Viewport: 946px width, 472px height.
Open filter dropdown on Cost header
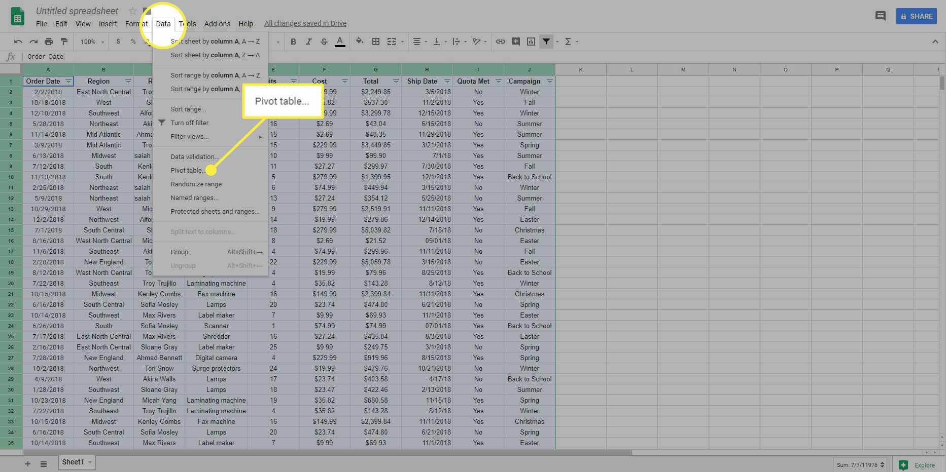[x=345, y=81]
